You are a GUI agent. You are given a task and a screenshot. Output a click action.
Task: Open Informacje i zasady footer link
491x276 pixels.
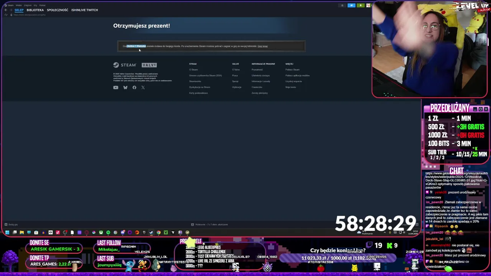(261, 81)
